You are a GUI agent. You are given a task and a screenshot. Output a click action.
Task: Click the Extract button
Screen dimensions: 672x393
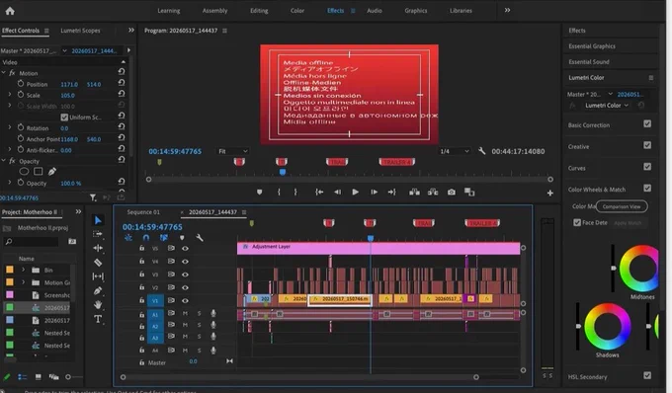433,193
